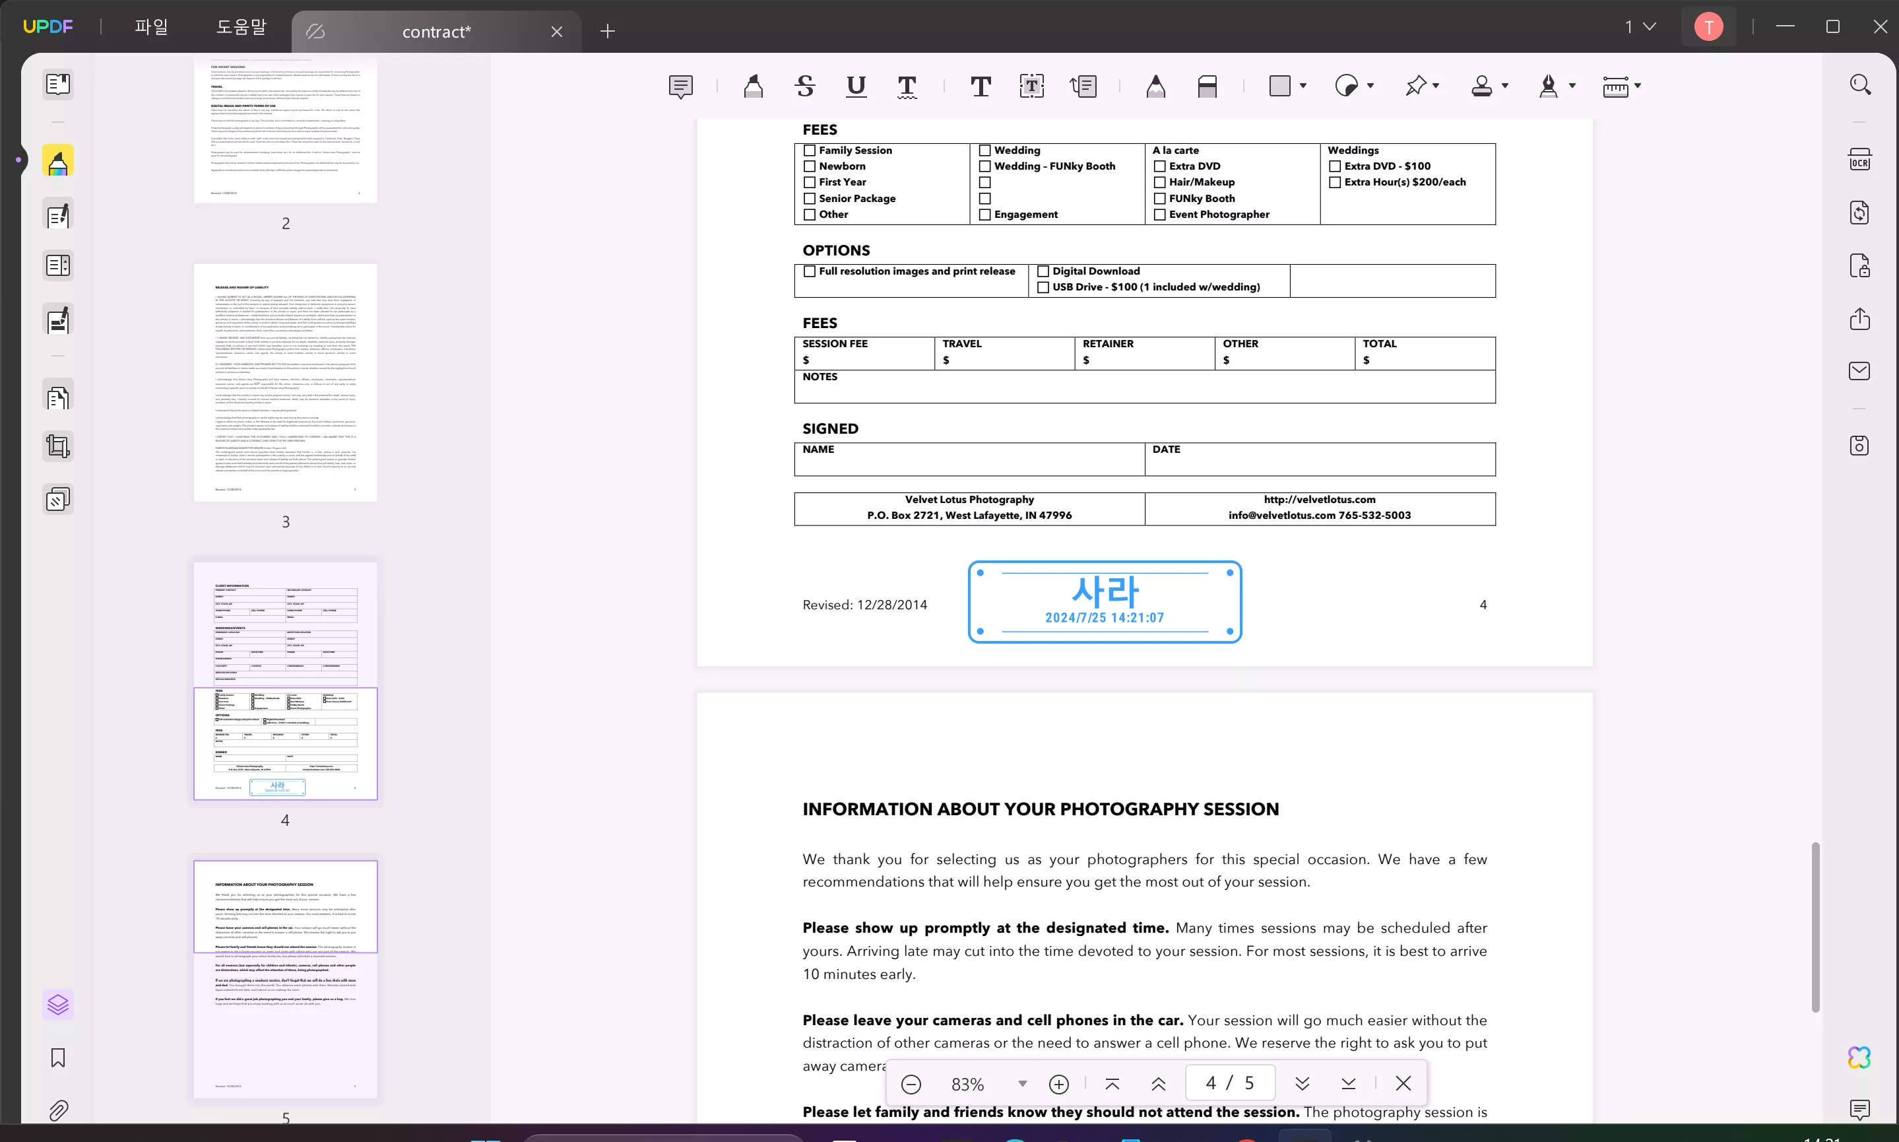
Task: Check the Newborn checkbox
Action: pos(809,166)
